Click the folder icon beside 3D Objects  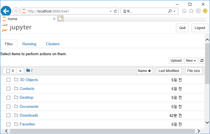16,80
